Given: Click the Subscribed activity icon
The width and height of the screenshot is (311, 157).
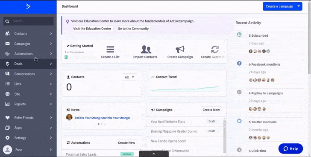Looking at the screenshot, I should coord(239,35).
